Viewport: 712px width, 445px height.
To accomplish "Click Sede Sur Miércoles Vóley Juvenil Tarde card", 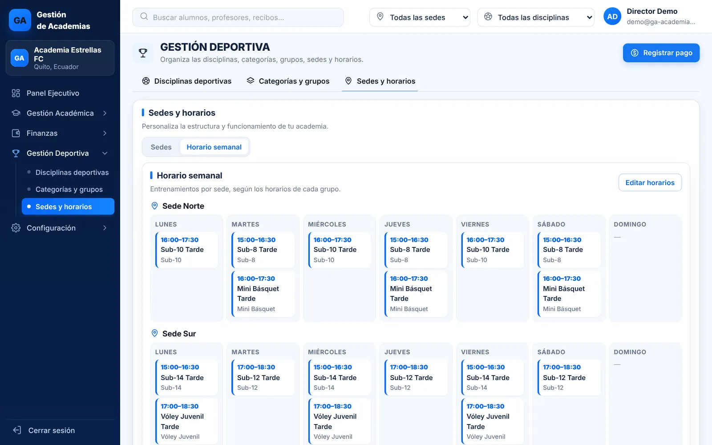I will [340, 421].
